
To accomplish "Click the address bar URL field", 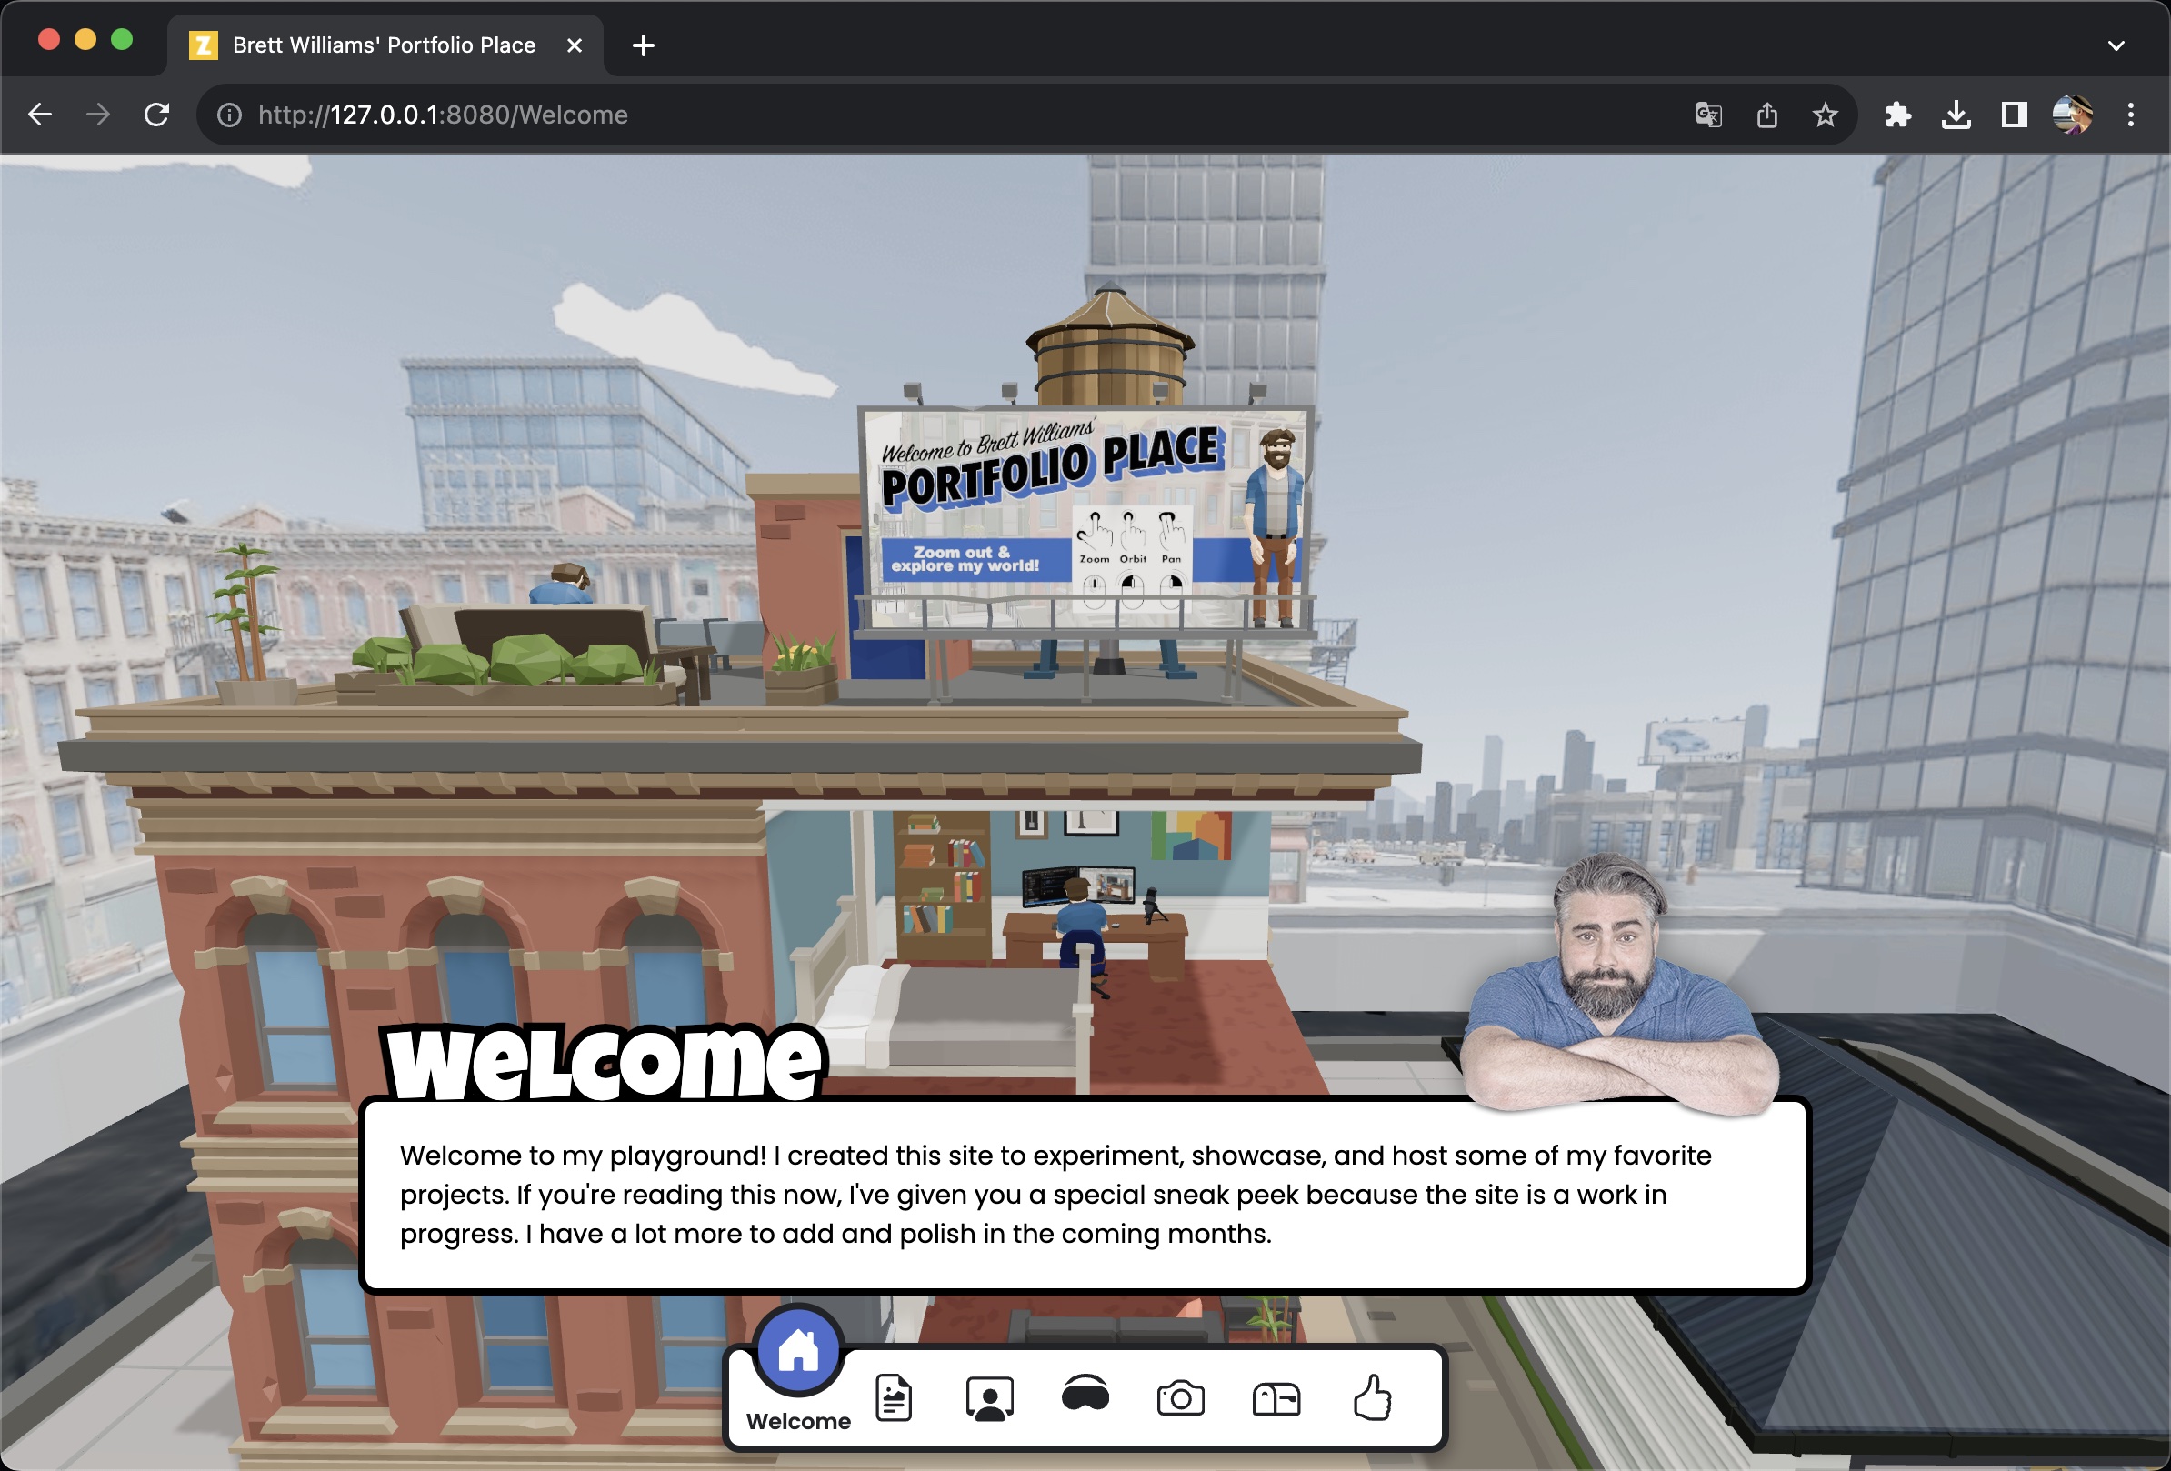I will coord(841,115).
